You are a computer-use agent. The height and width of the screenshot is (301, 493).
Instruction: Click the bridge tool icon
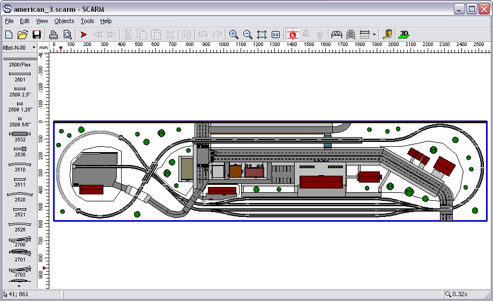point(337,34)
